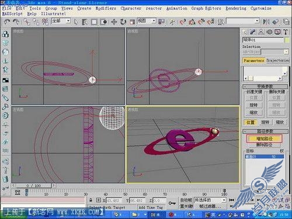Click the Mirror Selected Objects icon
The image size is (292, 219).
266,22
